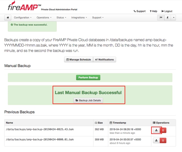Click the flame icon next to the flag
This screenshot has width=182, height=152.
click(167, 18)
